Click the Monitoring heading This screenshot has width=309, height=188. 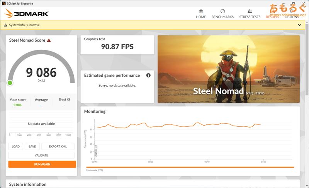pyautogui.click(x=95, y=111)
